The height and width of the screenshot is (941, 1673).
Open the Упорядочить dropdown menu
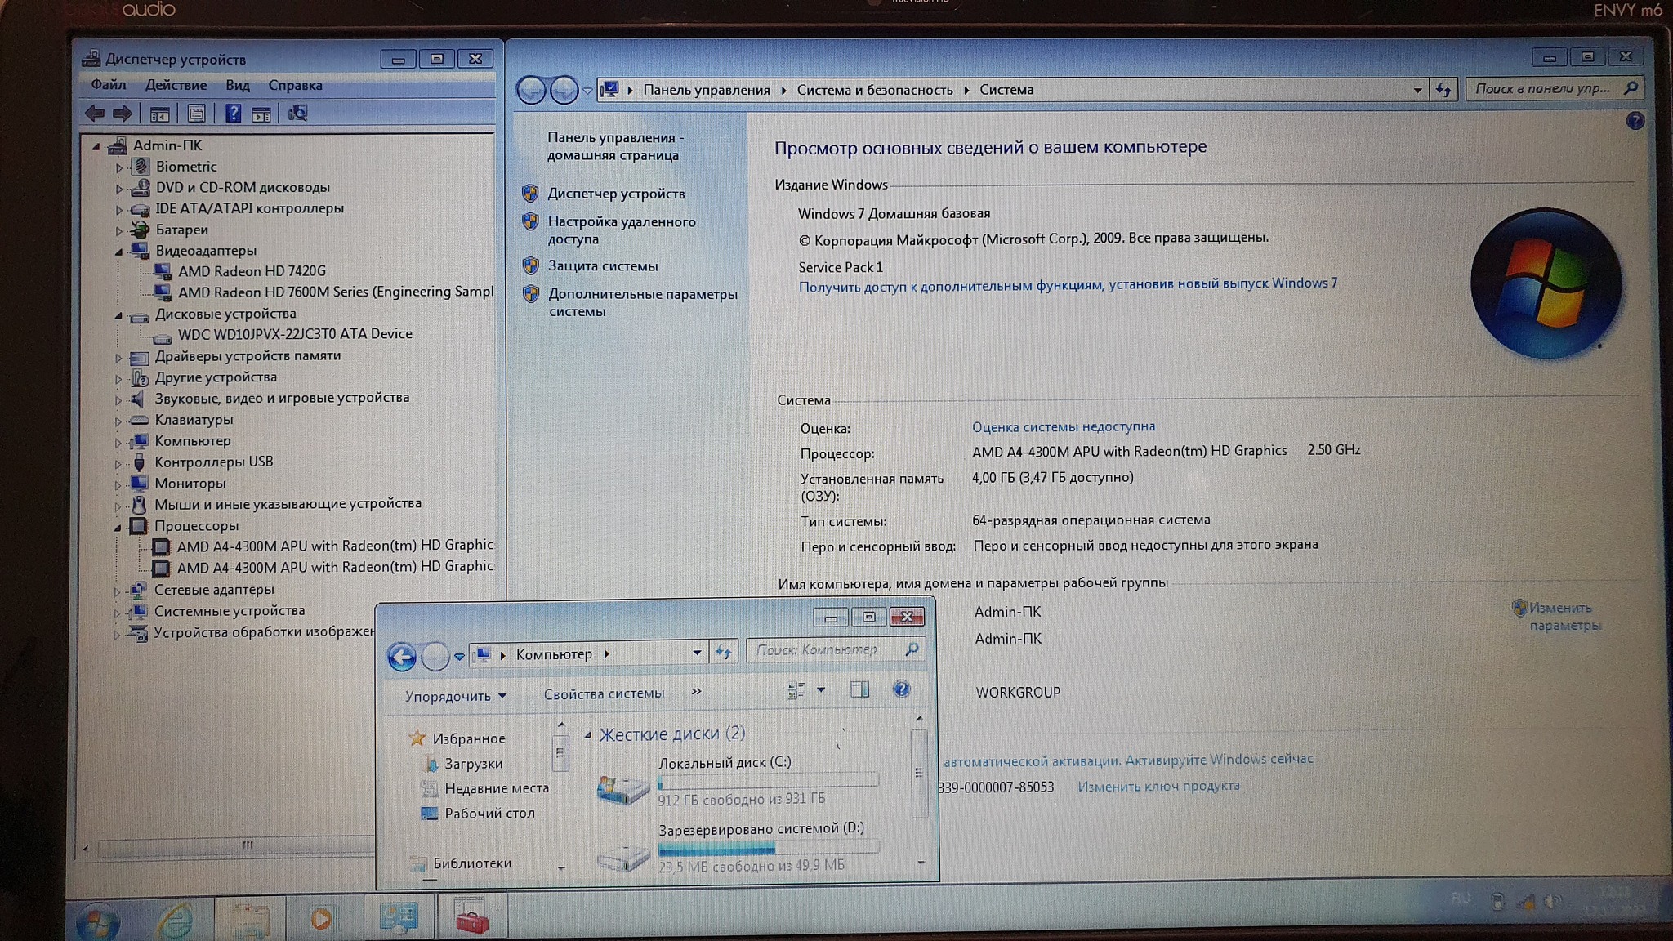(455, 696)
